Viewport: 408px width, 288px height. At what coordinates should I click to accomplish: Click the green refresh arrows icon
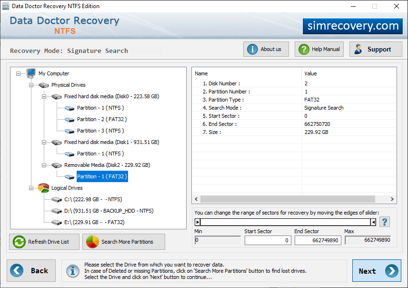point(19,242)
